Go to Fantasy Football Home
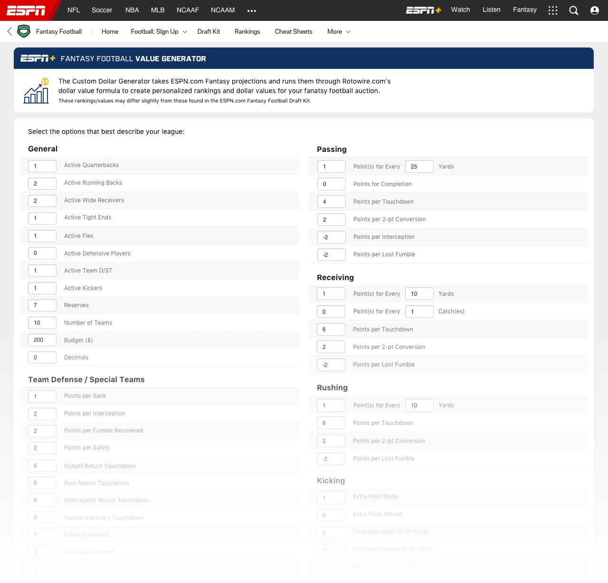The image size is (608, 583). point(110,31)
